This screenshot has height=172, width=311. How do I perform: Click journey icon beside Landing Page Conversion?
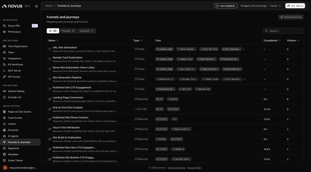50,99
